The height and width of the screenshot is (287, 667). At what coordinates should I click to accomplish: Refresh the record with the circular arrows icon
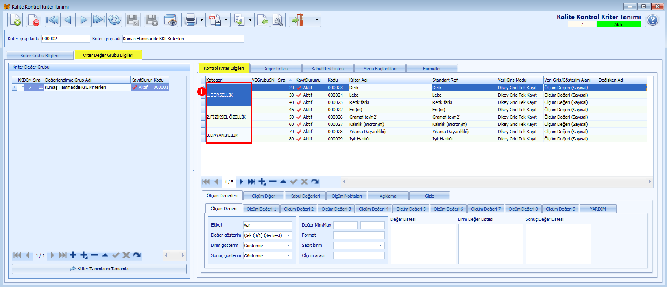coord(114,20)
